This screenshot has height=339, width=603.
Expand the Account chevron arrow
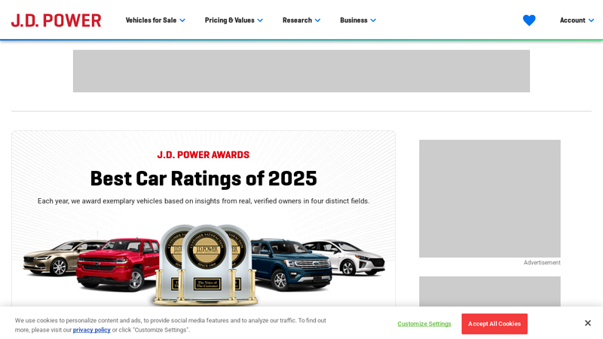pyautogui.click(x=592, y=20)
